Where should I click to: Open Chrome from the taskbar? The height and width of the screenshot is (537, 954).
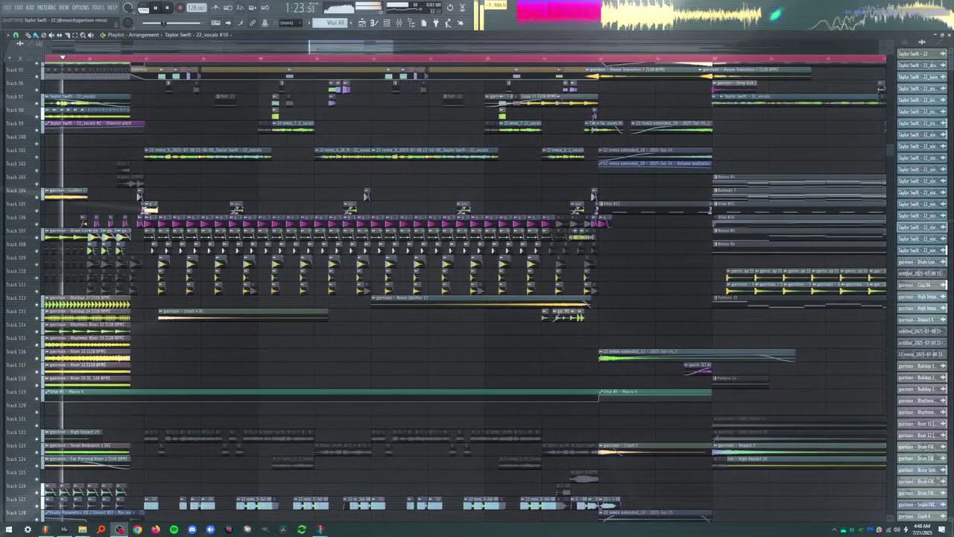point(137,530)
